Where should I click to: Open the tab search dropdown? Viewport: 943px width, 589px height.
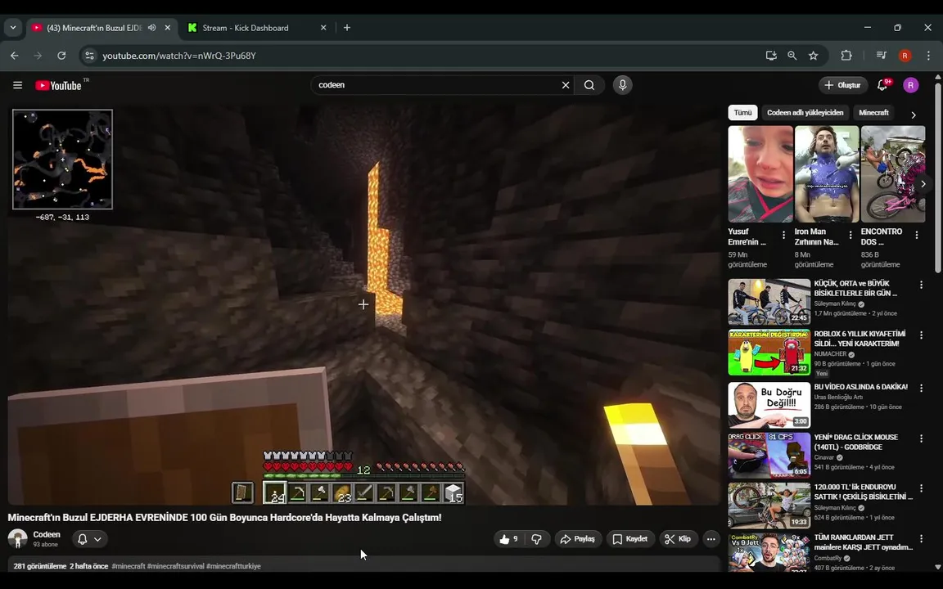[12, 28]
